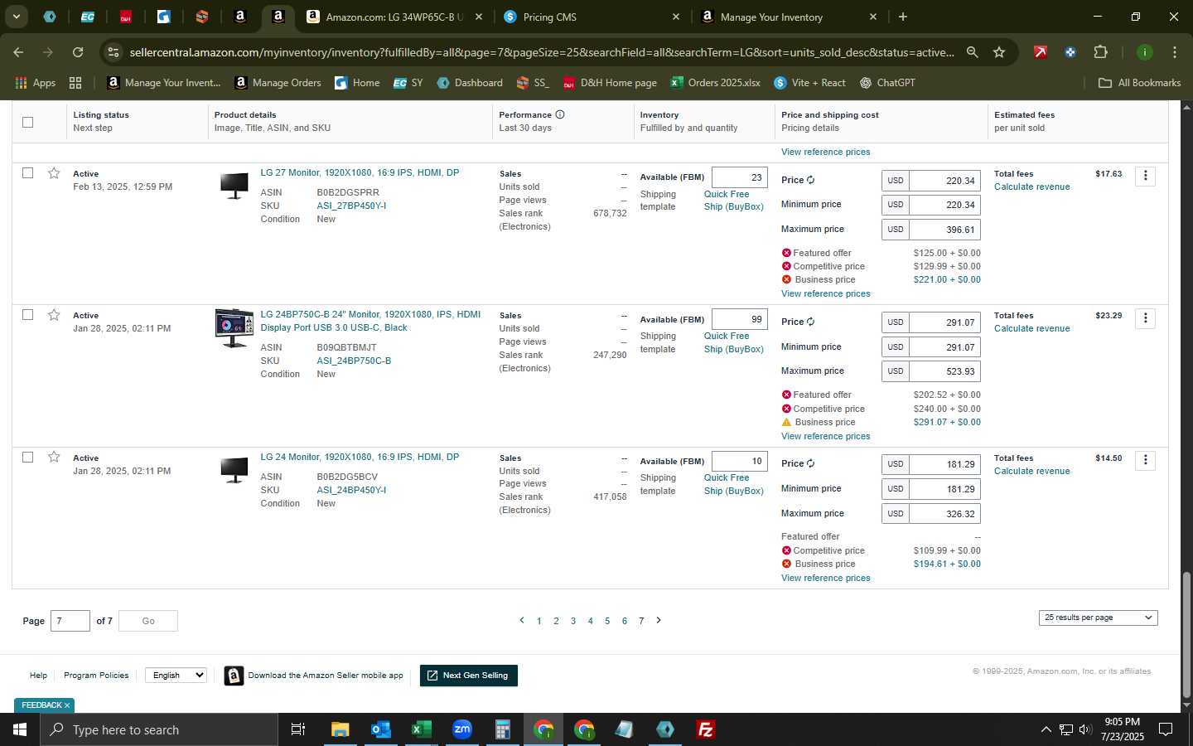Viewport: 1193px width, 746px height.
Task: Bookmark this page with star icon
Action: pos(999,52)
